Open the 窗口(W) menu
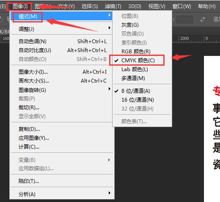The width and height of the screenshot is (220, 202). pyautogui.click(x=181, y=6)
